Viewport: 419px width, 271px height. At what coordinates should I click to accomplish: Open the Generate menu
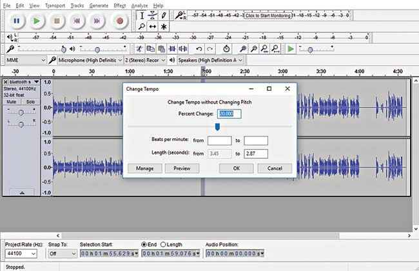(x=98, y=5)
